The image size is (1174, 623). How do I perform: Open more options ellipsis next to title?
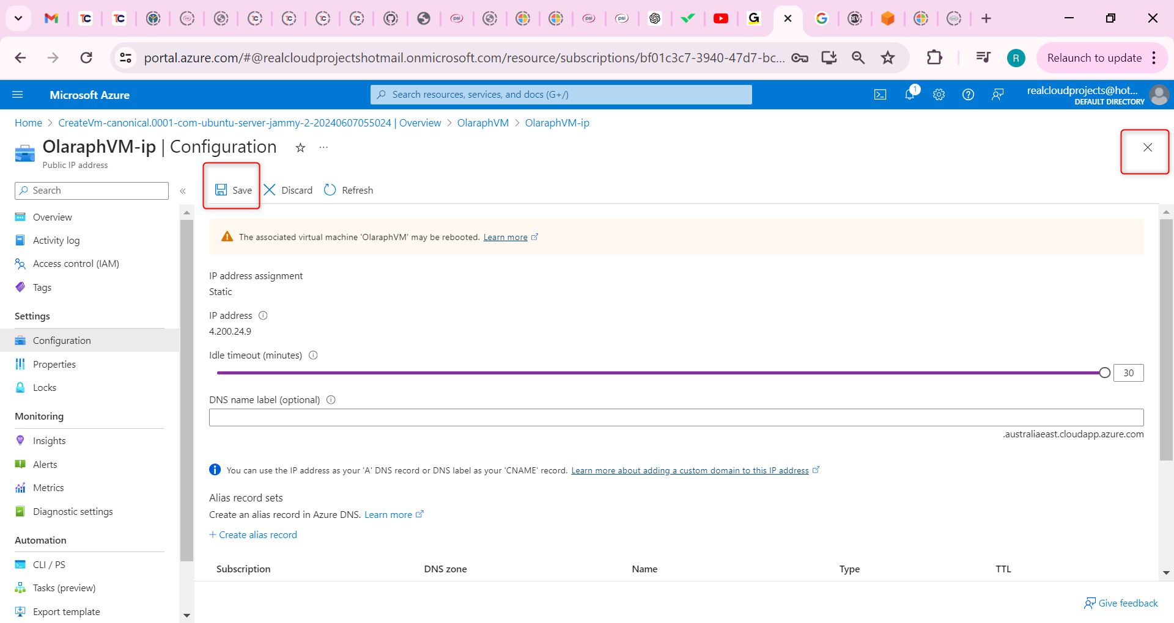pyautogui.click(x=323, y=147)
